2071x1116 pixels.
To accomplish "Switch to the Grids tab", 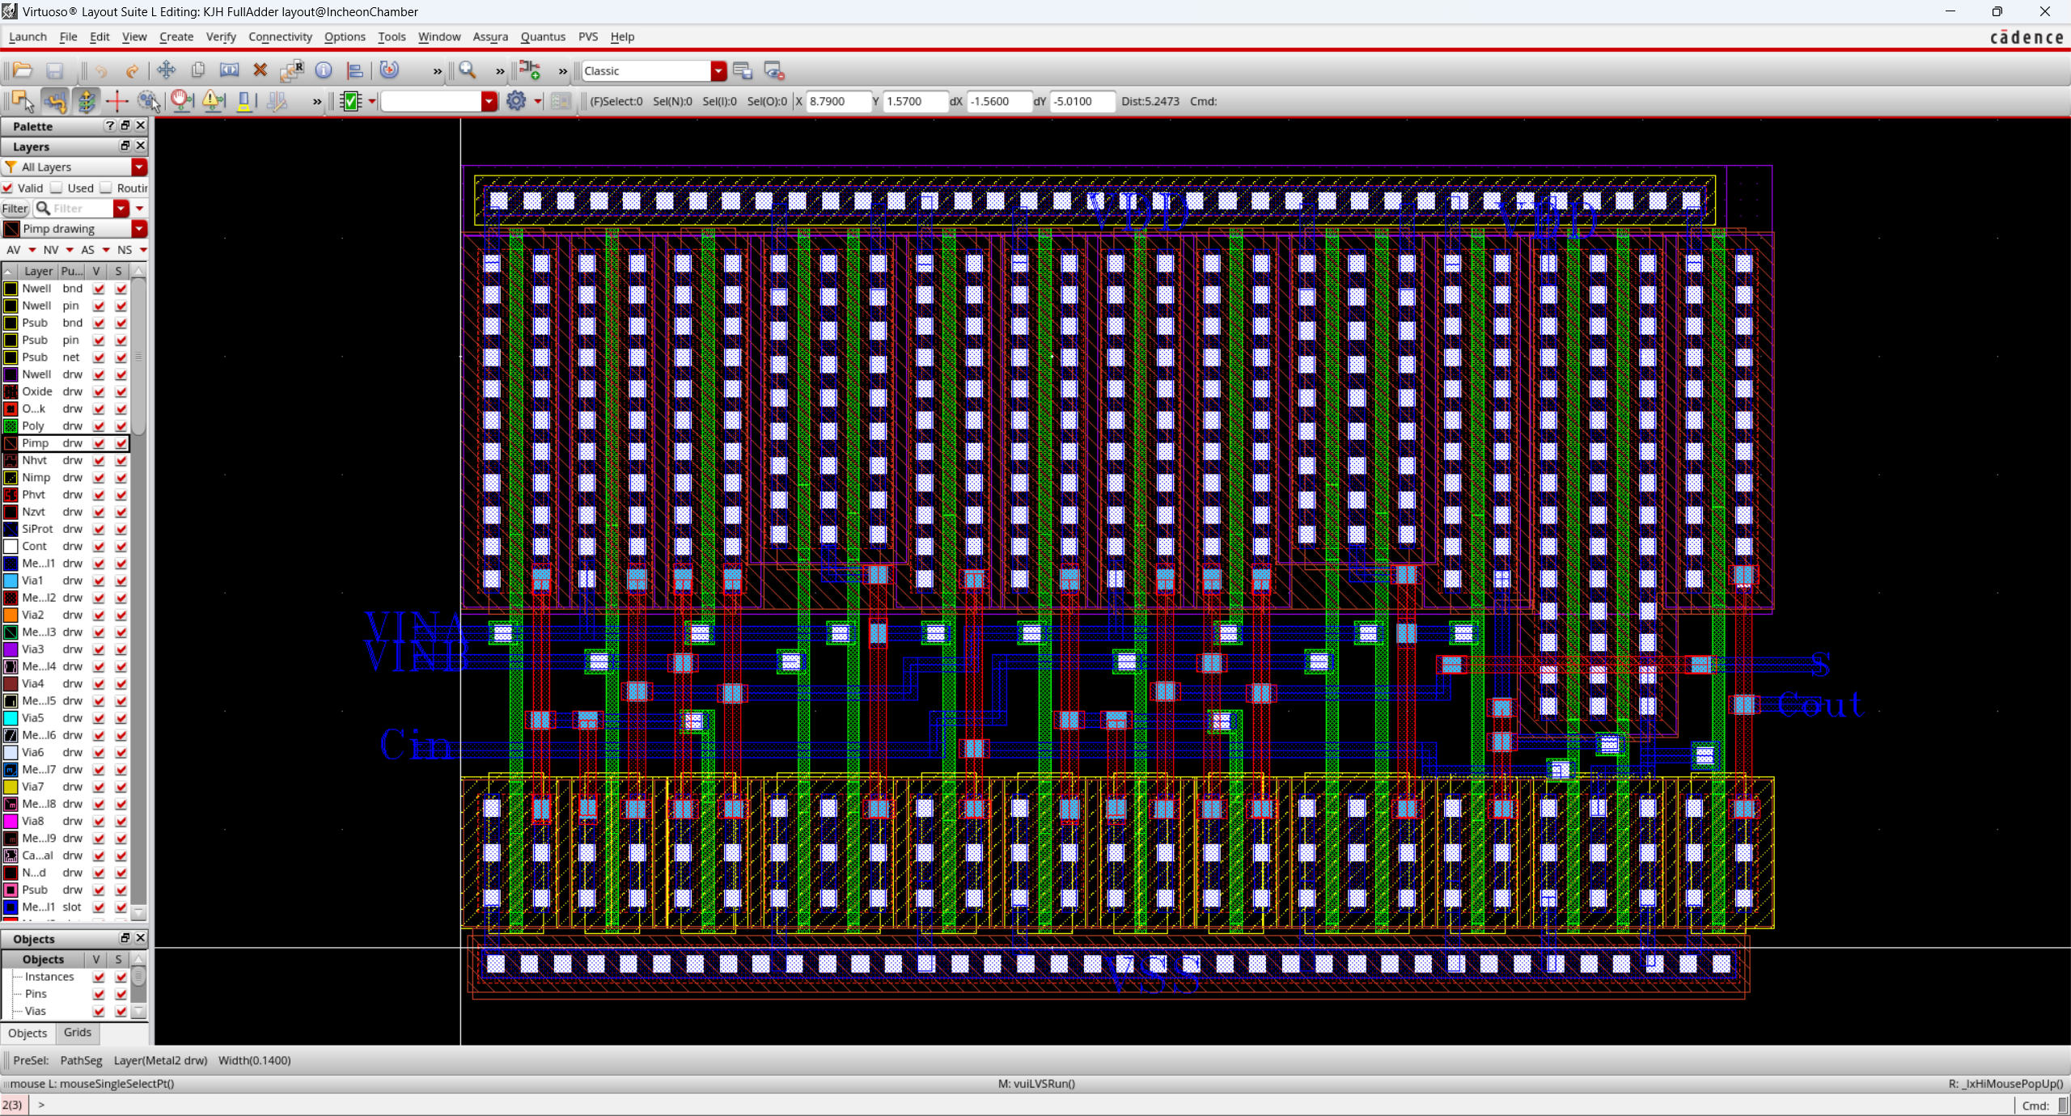I will click(x=78, y=1033).
